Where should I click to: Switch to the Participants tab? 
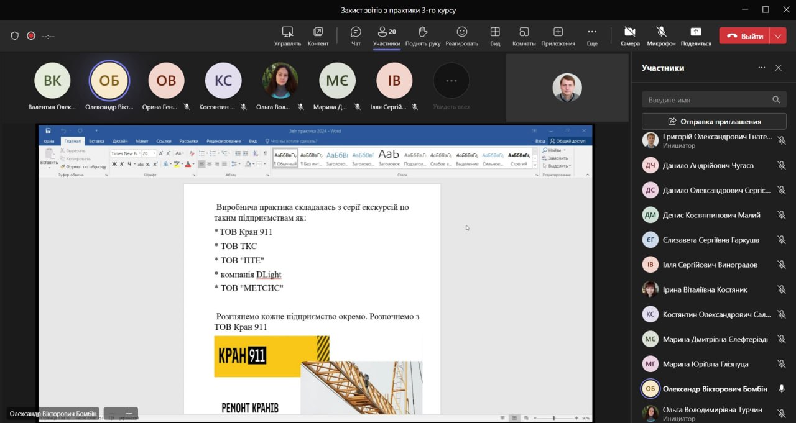tap(386, 35)
